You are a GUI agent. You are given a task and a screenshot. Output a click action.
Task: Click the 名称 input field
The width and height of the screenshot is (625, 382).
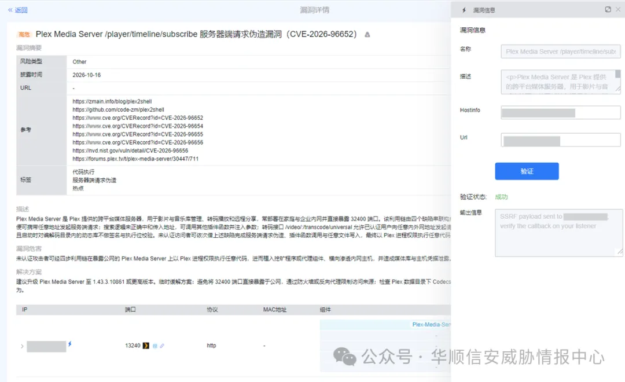pos(560,52)
